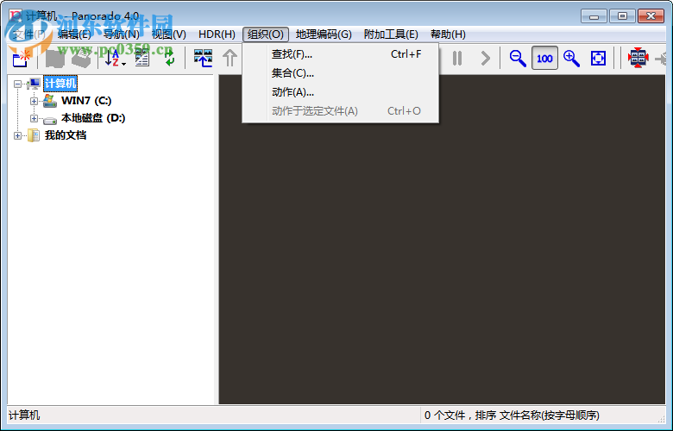Select WIN7 (C:) in the folder tree
Image resolution: width=673 pixels, height=431 pixels.
[x=86, y=101]
